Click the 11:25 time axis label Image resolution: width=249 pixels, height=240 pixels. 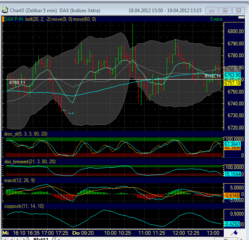click(x=159, y=233)
